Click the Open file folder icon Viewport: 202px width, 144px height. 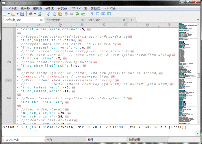point(13,14)
